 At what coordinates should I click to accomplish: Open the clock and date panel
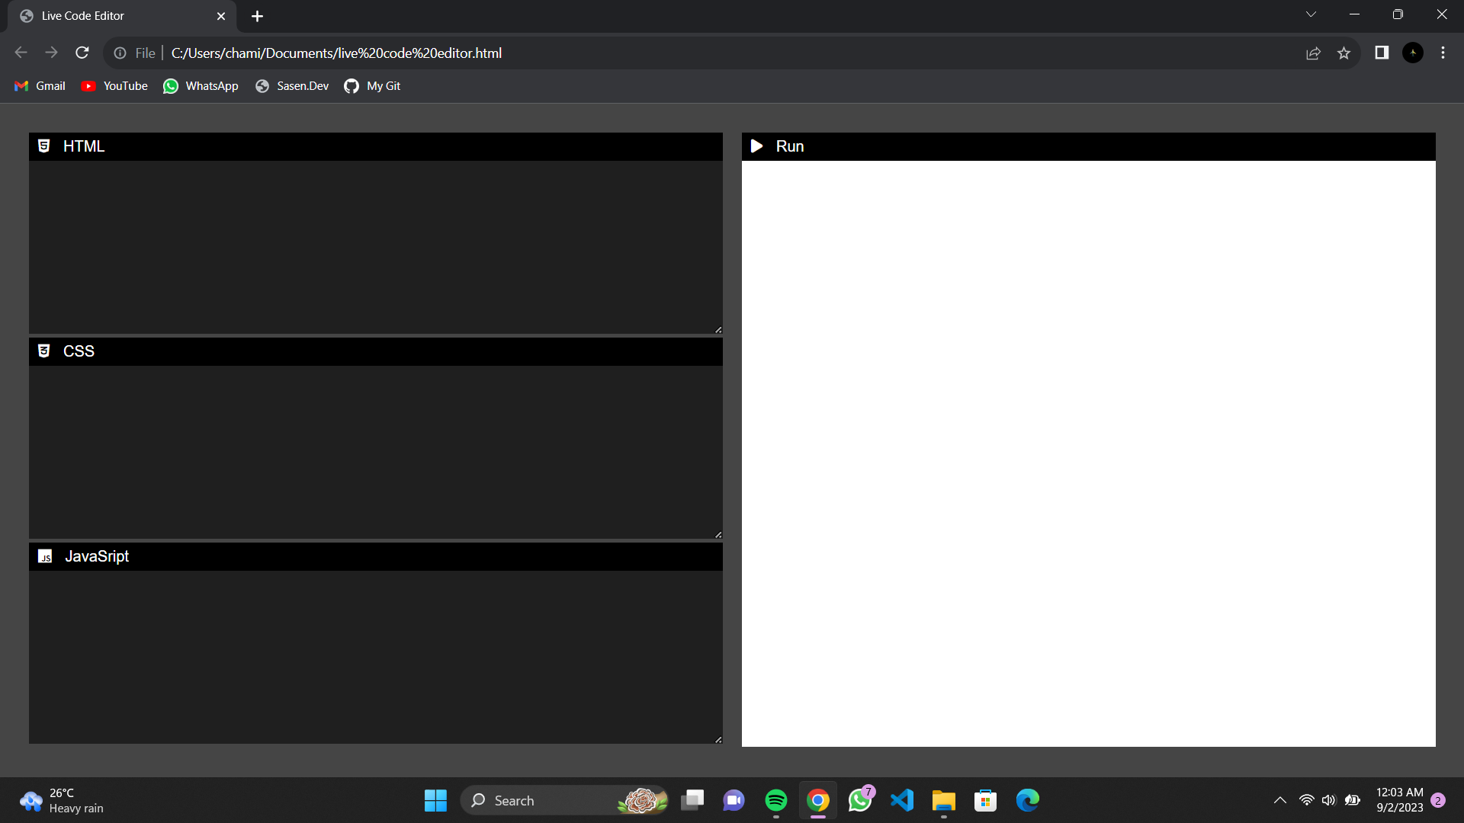click(x=1400, y=800)
